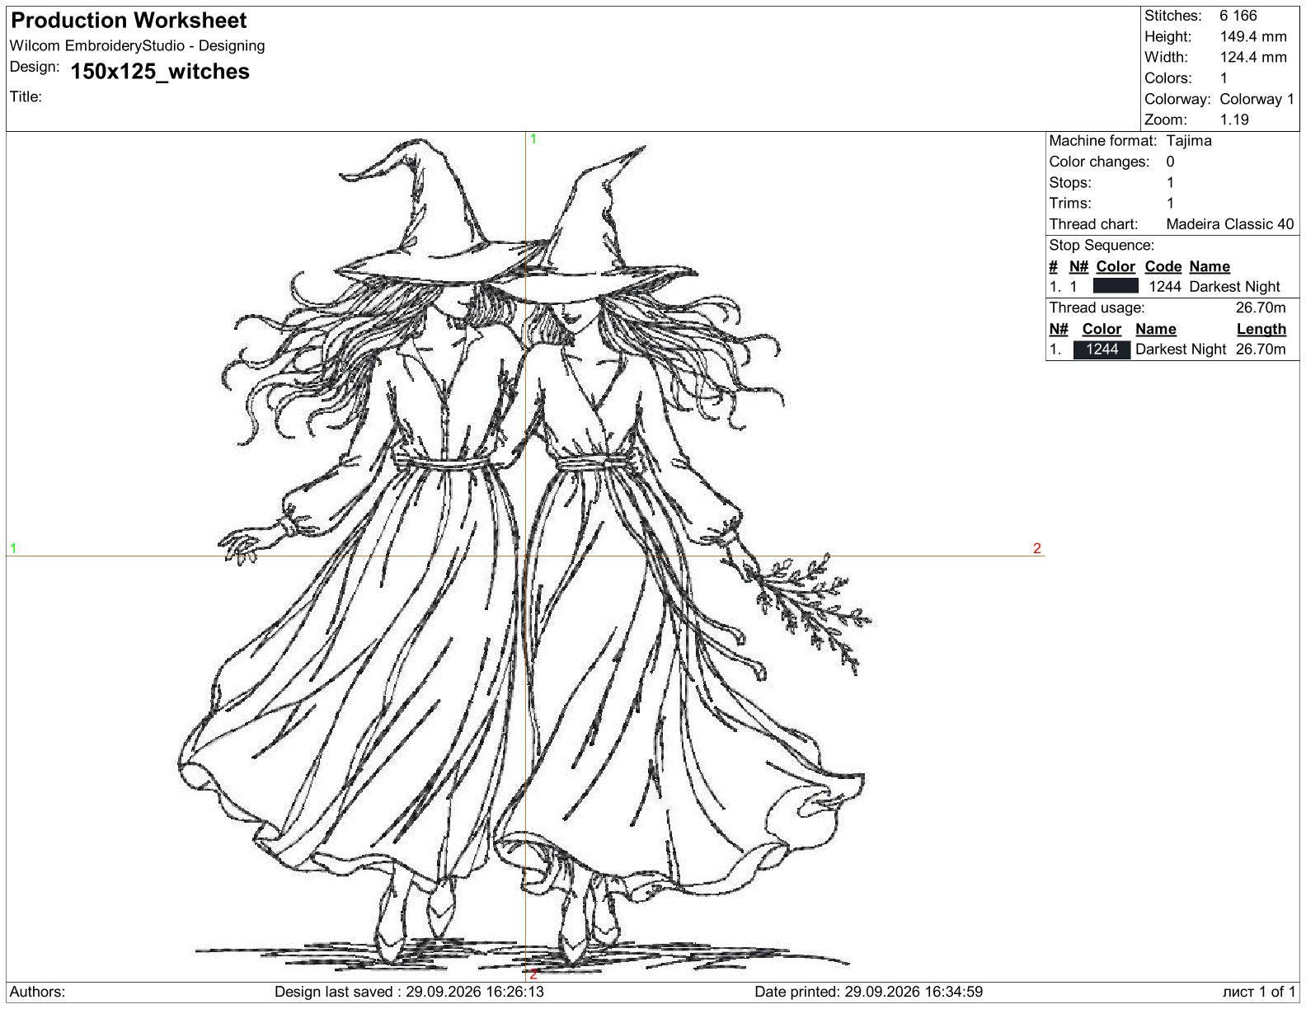Click the Title label
1306x1009 pixels.
[x=26, y=96]
